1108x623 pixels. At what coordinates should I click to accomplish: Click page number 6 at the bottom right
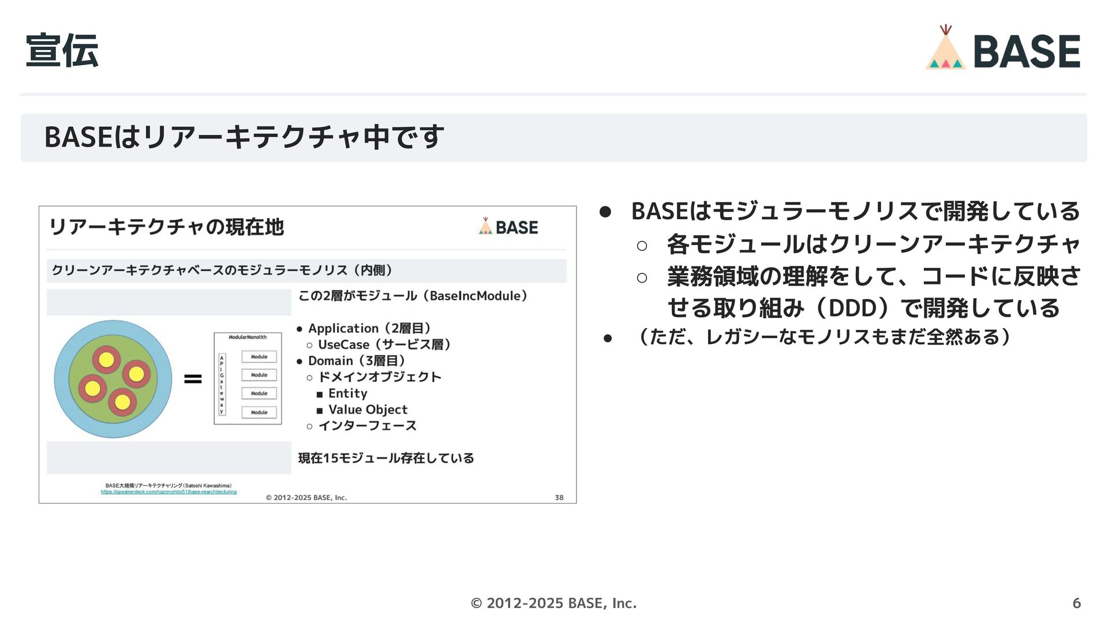pos(1076,603)
